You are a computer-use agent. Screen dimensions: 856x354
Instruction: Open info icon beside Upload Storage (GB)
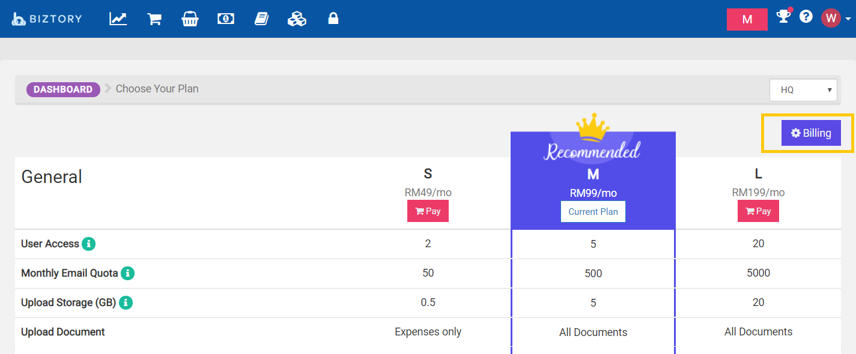click(126, 302)
